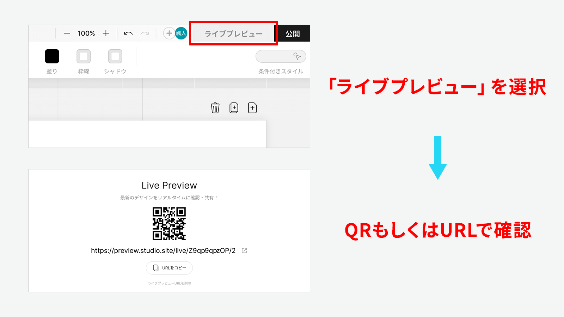Click the 最新のデザインをリアルタイムに確認・共有 text

click(x=169, y=198)
